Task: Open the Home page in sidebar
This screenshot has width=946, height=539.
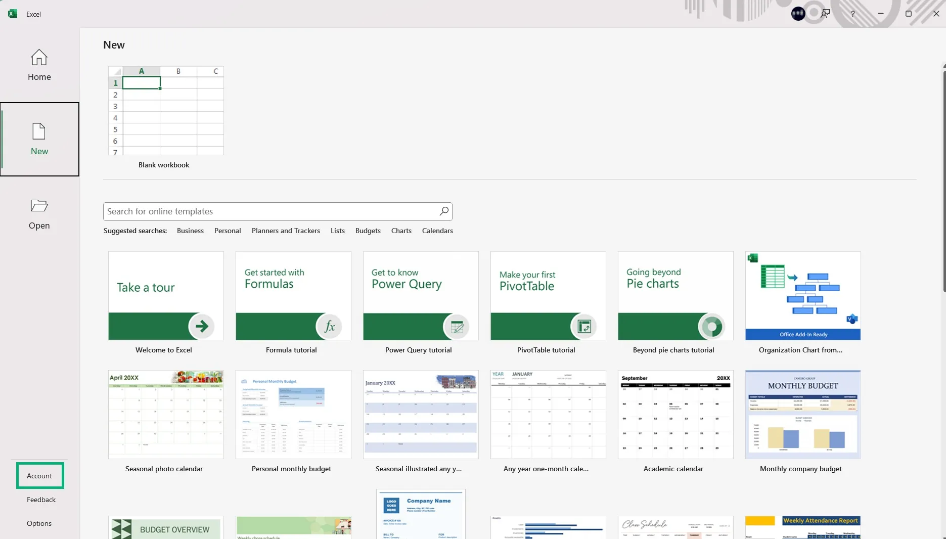Action: [39, 65]
